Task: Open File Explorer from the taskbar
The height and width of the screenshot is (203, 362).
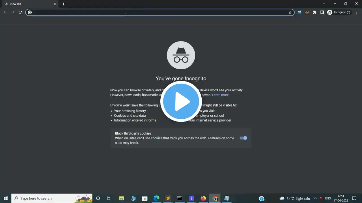Action: point(121,198)
